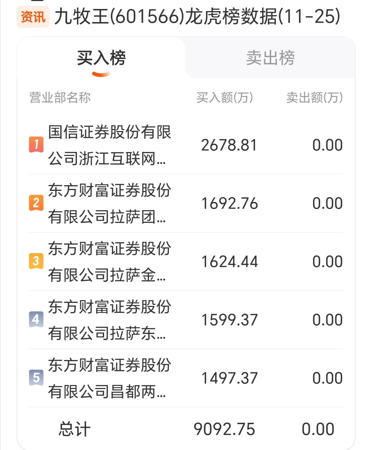Click the rank 5 badge icon
Viewport: 372px width, 450px height.
point(36,378)
